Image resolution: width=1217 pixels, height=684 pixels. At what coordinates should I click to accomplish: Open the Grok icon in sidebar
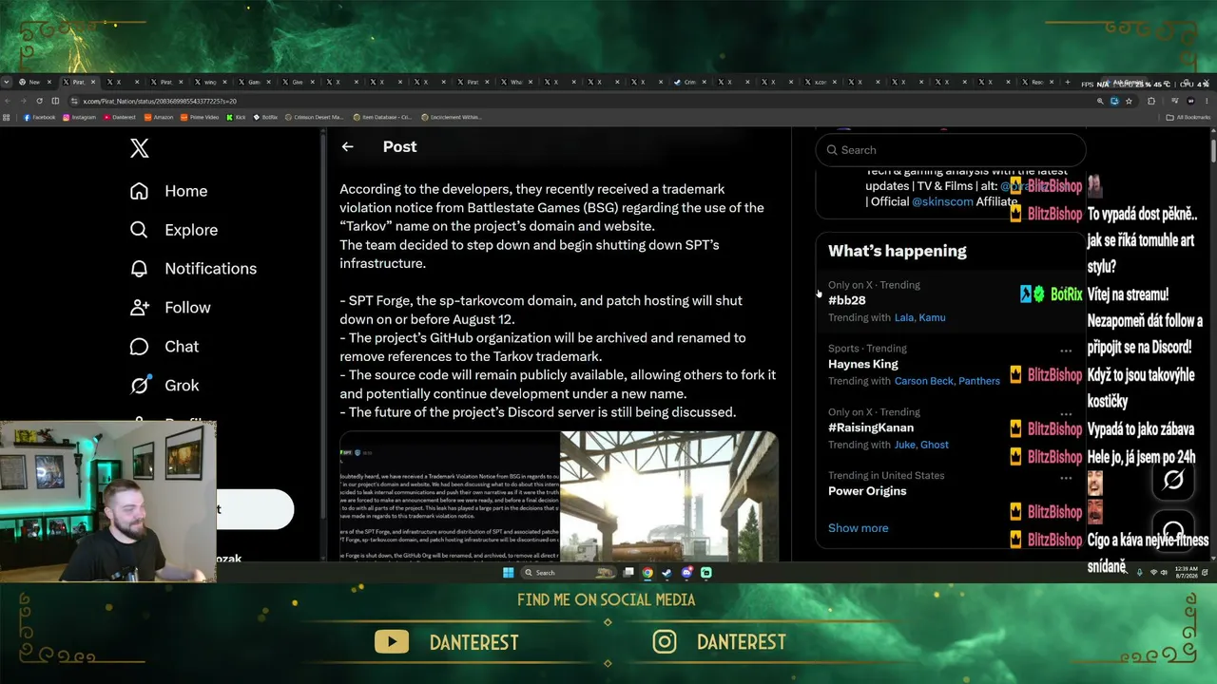(139, 386)
